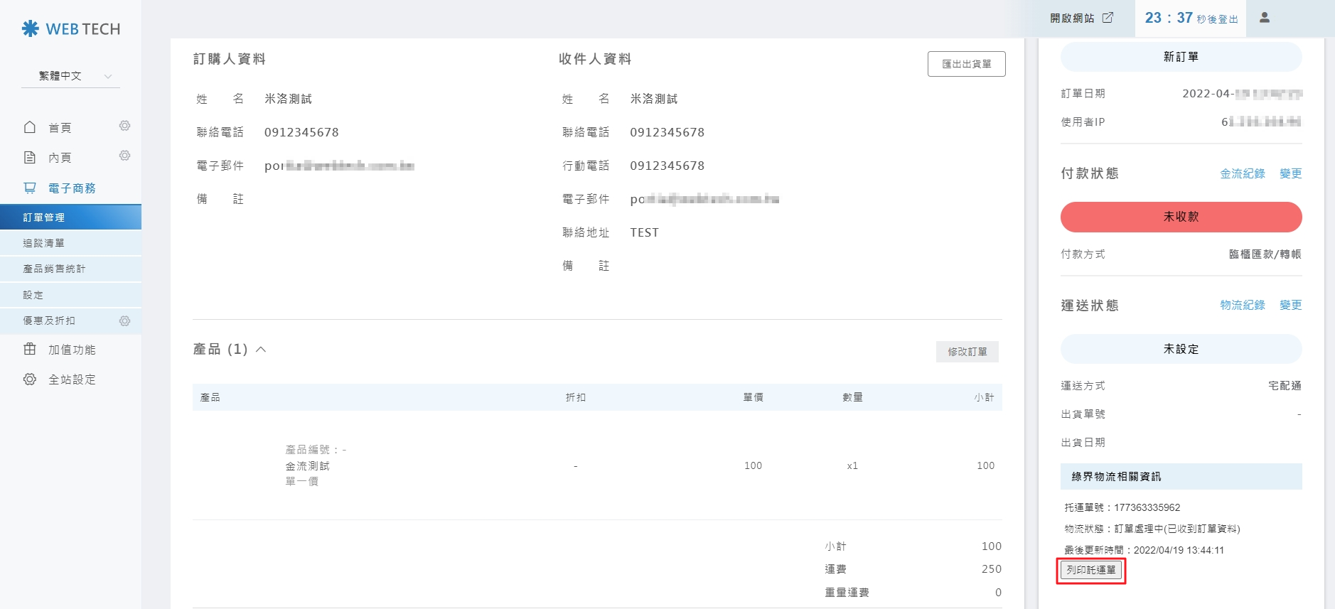The image size is (1335, 609).
Task: Click the 修改訂單 button
Action: (x=967, y=352)
